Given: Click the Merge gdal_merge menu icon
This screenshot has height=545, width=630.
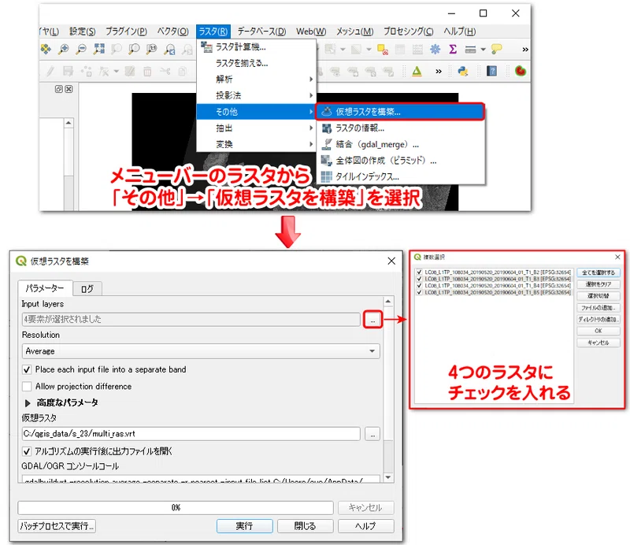Looking at the screenshot, I should (x=327, y=144).
